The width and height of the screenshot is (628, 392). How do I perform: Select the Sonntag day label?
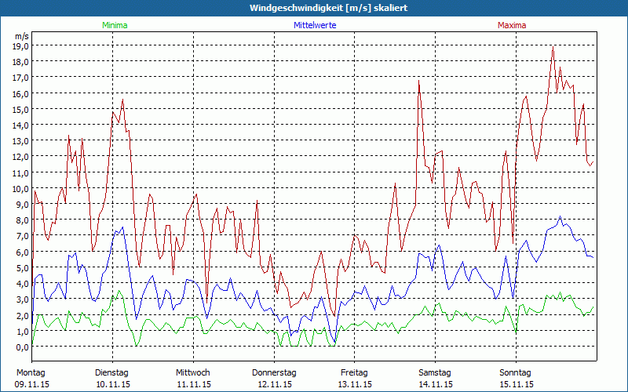click(516, 372)
